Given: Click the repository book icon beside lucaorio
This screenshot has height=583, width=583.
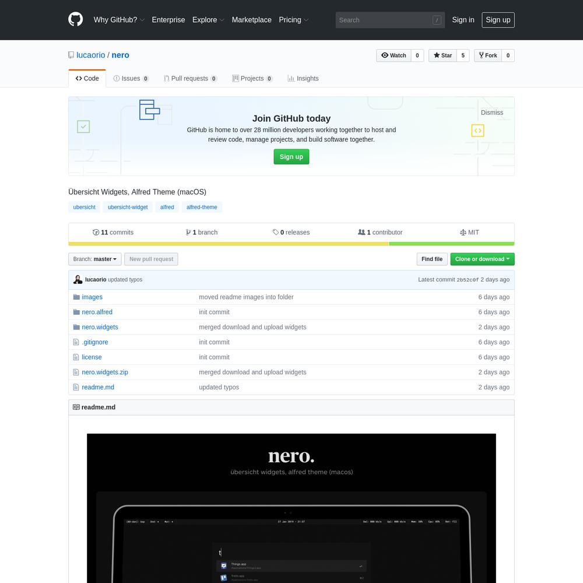Looking at the screenshot, I should pyautogui.click(x=71, y=55).
